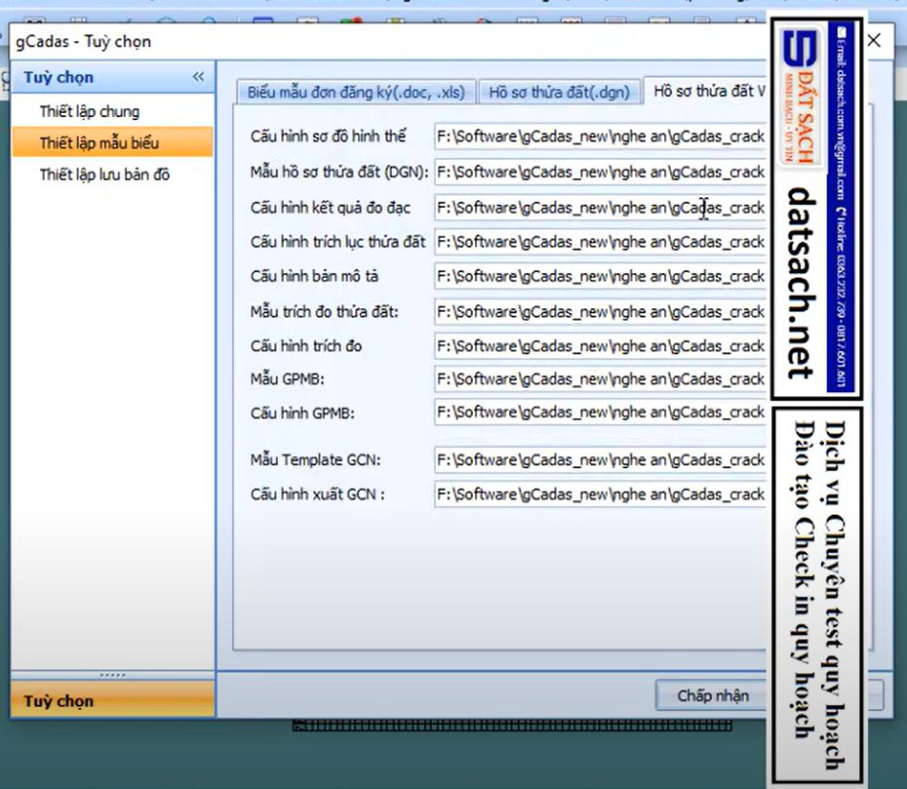Select Thiết lập mẫu biểu option
The width and height of the screenshot is (907, 789).
point(99,143)
